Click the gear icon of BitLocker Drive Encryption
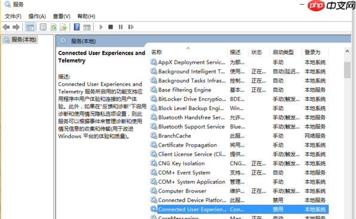The height and width of the screenshot is (219, 356). pos(154,99)
